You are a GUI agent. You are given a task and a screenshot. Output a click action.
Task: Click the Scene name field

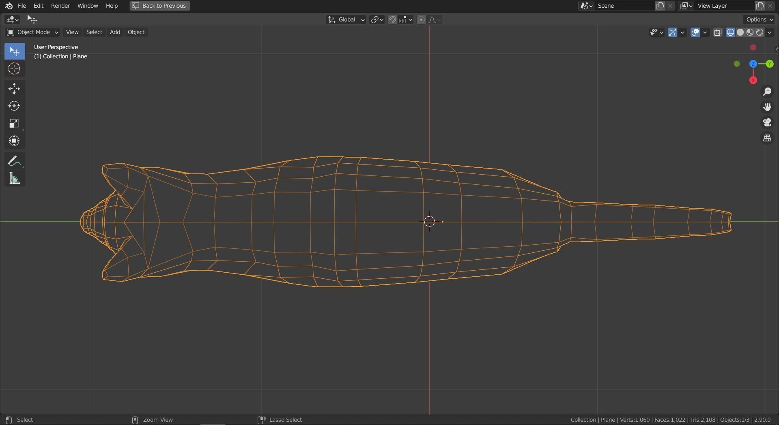point(625,6)
